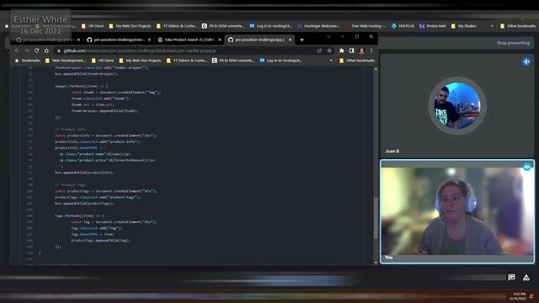This screenshot has height=303, width=539.
Task: Open Log in to Hosting24 bookmark in GitHub window
Action: point(280,61)
